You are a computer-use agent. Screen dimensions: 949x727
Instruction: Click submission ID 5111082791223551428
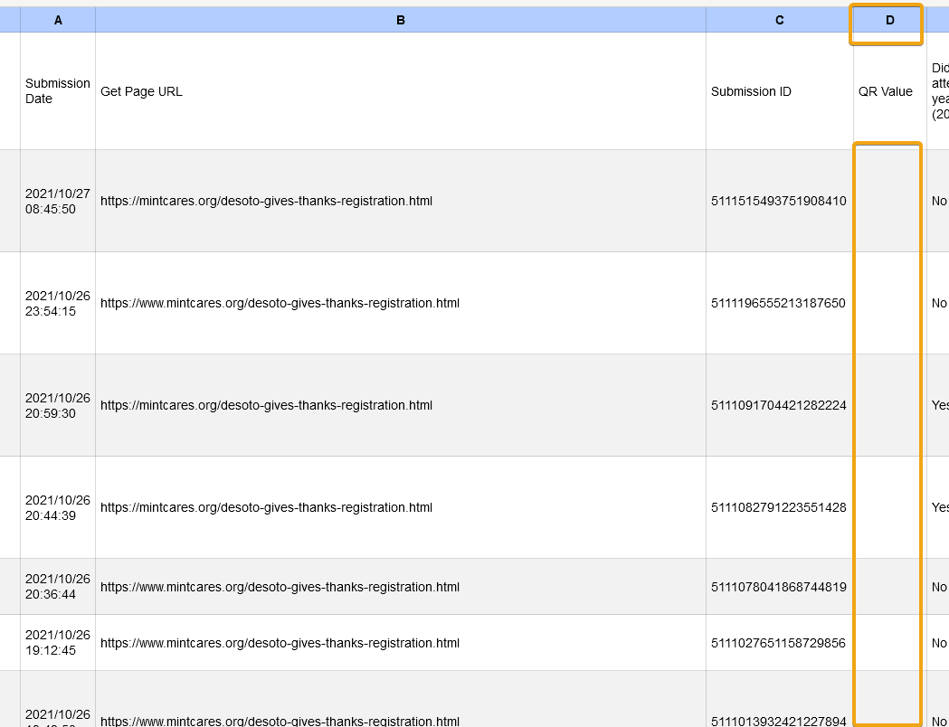tap(778, 507)
